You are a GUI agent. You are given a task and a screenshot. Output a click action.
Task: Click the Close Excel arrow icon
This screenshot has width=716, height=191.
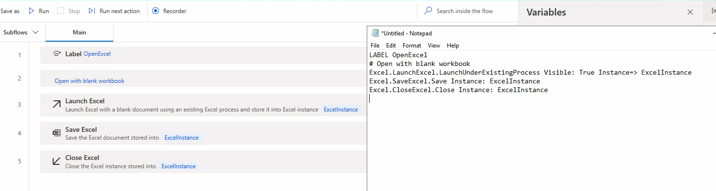(x=56, y=161)
